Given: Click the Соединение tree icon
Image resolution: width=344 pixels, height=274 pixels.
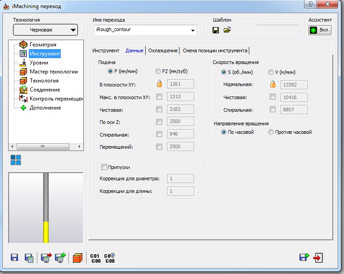Looking at the screenshot, I should tap(23, 90).
